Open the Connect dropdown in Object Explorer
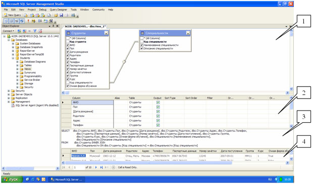Viewport: 313px width, 184px height. pos(9,31)
